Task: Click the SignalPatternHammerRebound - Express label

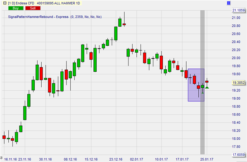Action: coord(38,17)
